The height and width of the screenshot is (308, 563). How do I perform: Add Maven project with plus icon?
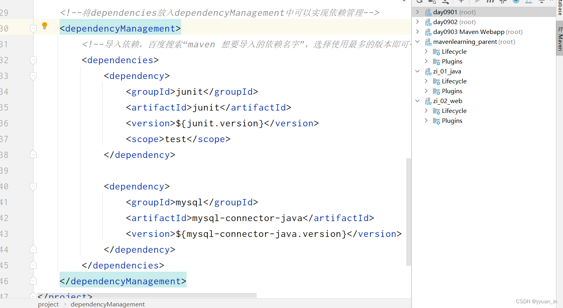pyautogui.click(x=461, y=1)
